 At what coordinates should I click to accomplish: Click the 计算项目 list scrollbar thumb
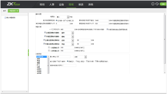point(48,65)
